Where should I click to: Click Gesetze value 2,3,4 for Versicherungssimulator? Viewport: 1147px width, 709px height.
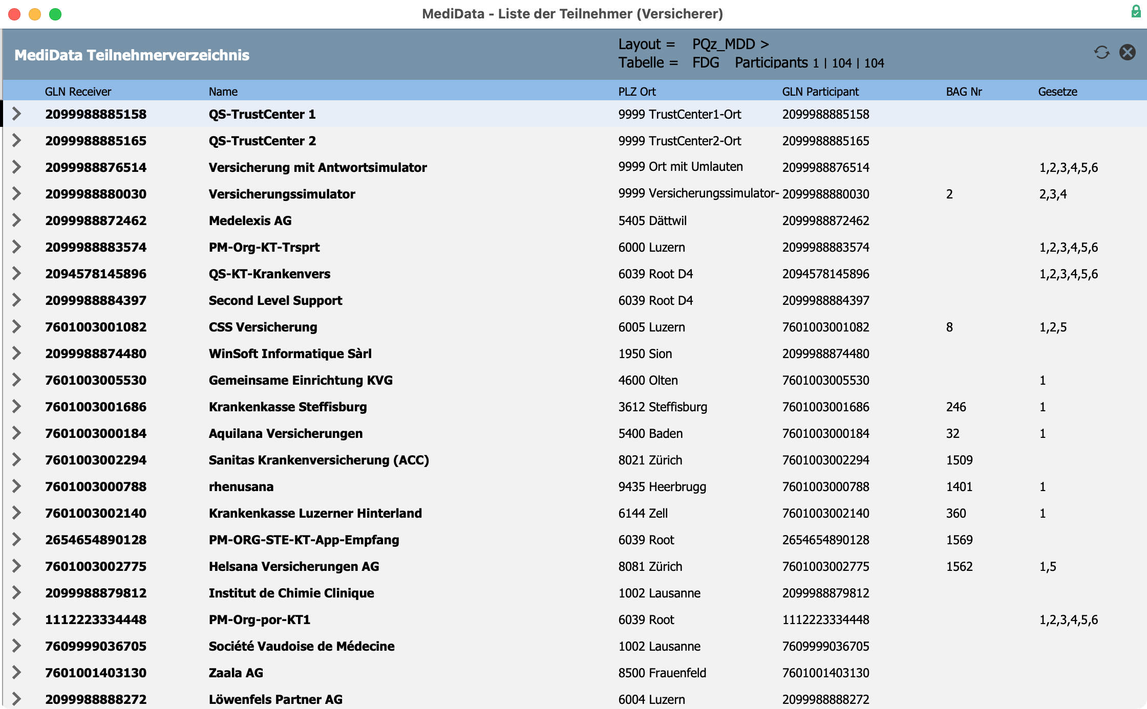coord(1053,194)
